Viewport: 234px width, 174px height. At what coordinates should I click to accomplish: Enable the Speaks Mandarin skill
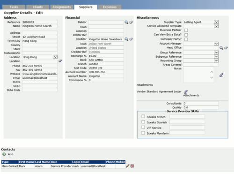[143, 133]
